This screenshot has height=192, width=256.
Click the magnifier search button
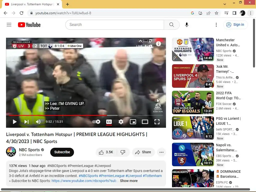click(x=171, y=25)
